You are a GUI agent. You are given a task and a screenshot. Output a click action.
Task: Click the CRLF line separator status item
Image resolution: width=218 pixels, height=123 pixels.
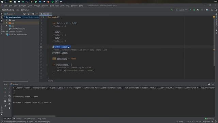click(x=192, y=122)
